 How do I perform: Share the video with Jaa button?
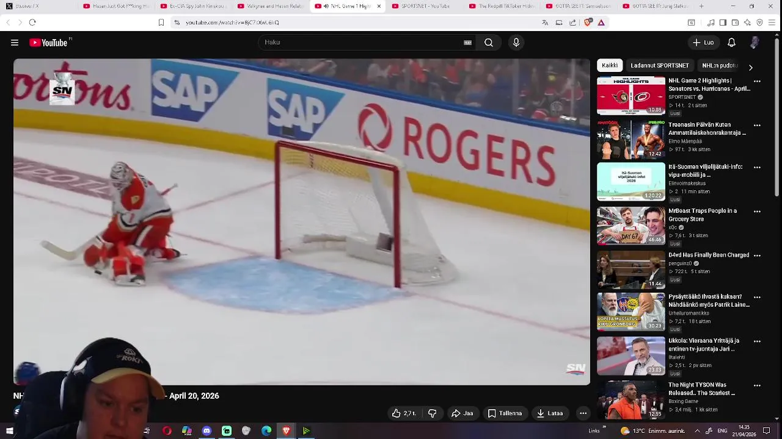[462, 413]
